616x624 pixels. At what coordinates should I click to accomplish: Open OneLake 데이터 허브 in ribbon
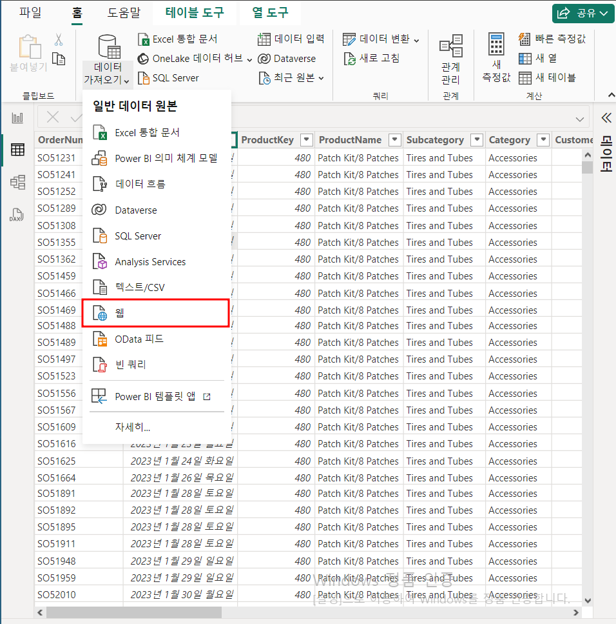[195, 59]
